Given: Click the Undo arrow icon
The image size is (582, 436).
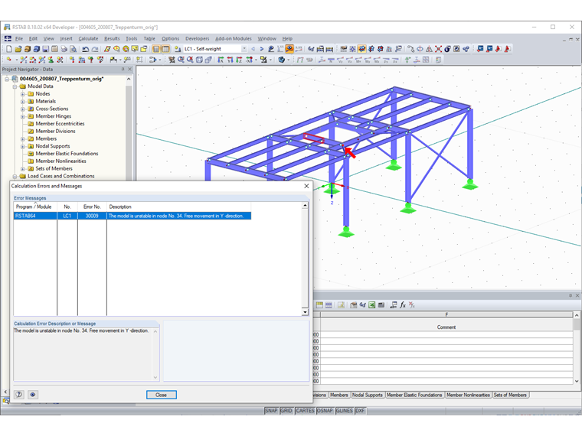Looking at the screenshot, I should click(x=86, y=49).
